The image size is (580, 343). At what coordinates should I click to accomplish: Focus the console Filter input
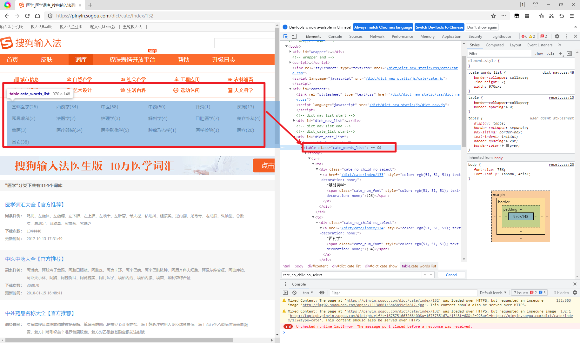403,293
